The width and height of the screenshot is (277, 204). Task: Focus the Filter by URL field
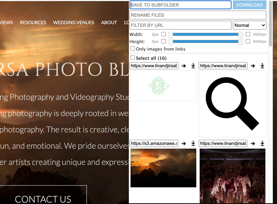tap(180, 25)
